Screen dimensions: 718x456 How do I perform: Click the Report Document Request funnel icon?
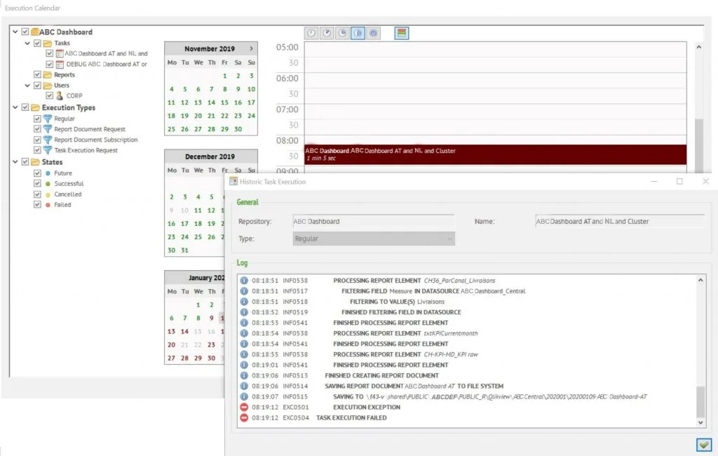pos(48,129)
